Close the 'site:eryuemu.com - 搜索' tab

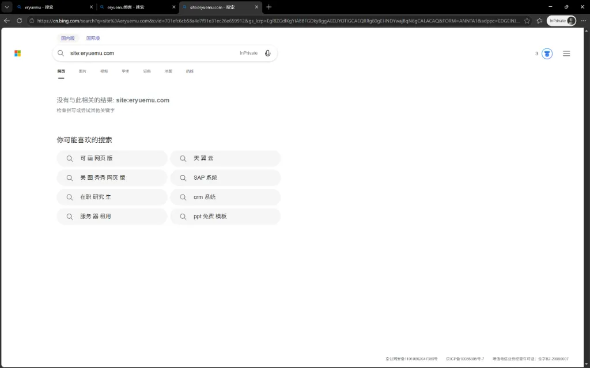click(256, 7)
